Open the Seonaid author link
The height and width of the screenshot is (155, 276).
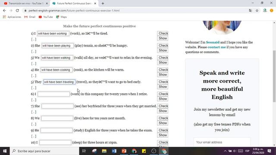tap(213, 42)
